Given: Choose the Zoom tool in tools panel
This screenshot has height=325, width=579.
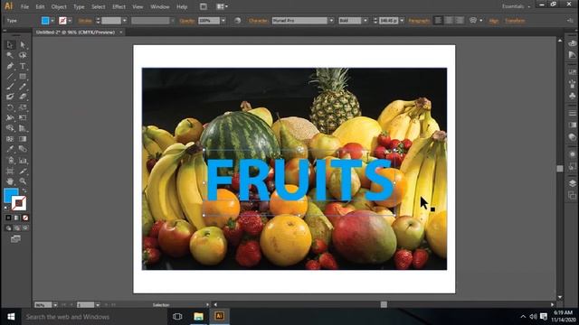Looking at the screenshot, I should 23,181.
